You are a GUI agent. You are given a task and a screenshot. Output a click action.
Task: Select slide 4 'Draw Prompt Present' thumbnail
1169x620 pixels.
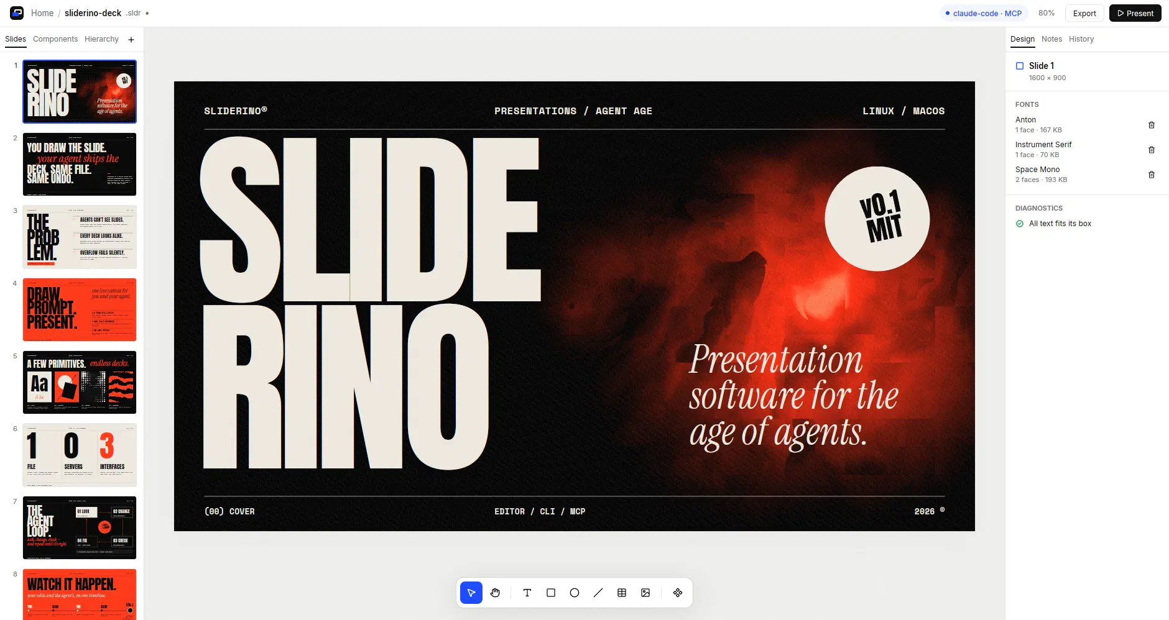[80, 309]
